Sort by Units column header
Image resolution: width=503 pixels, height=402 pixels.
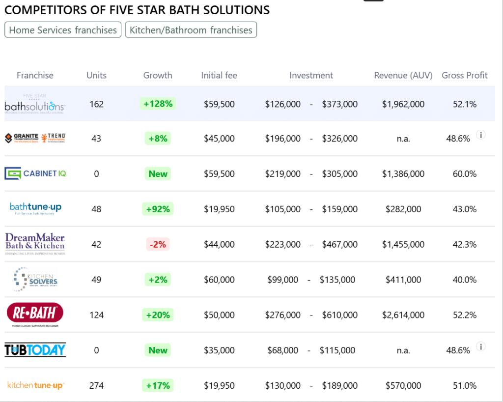[x=96, y=75]
